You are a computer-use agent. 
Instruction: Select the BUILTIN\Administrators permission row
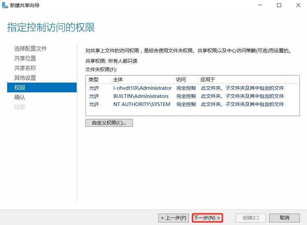tap(141, 96)
